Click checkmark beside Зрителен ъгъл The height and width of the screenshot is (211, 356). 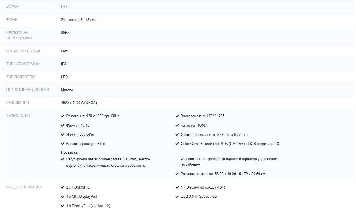click(177, 116)
